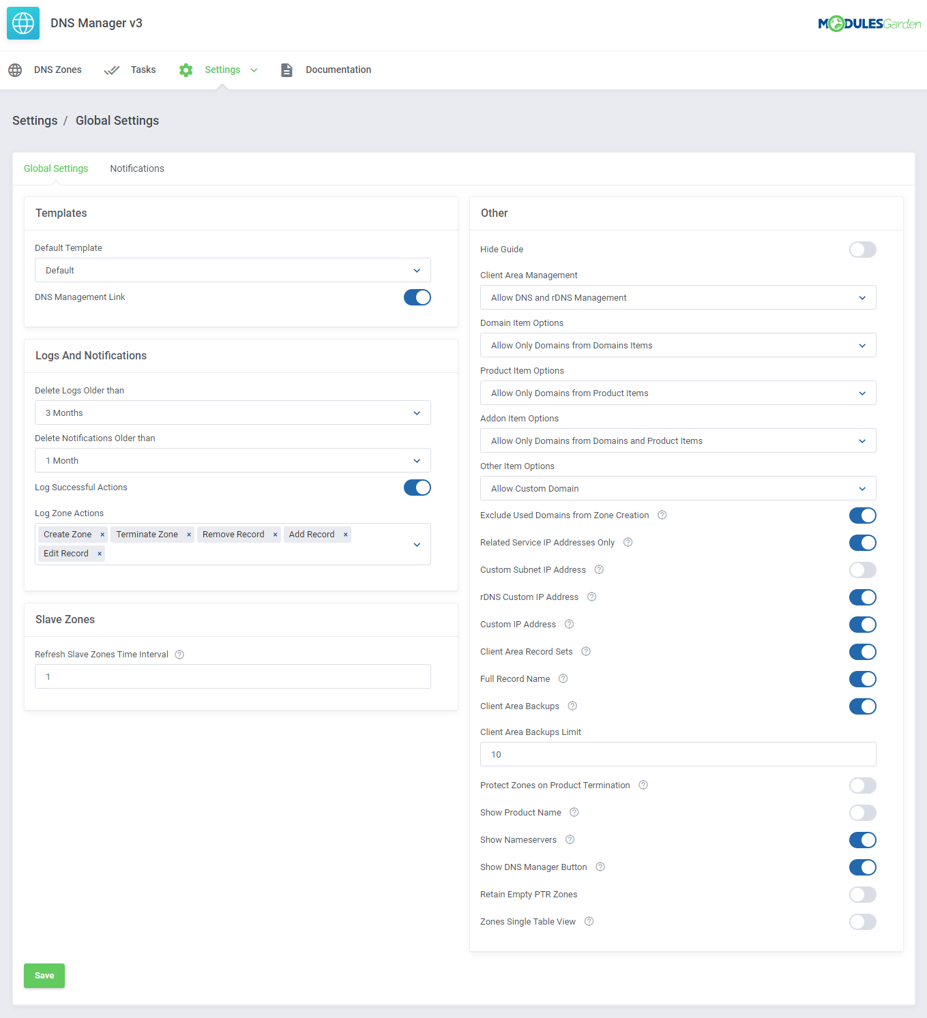This screenshot has width=927, height=1018.
Task: Enable Custom Subnet IP Address toggle
Action: (863, 570)
